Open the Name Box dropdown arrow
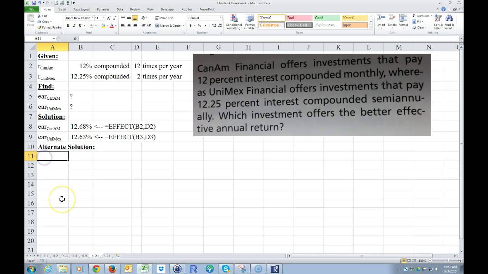 click(54, 38)
